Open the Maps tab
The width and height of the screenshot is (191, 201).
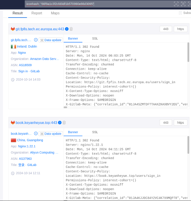(x=55, y=13)
